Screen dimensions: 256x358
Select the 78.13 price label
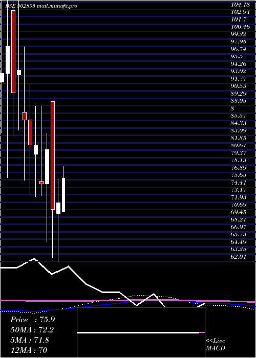(x=239, y=161)
